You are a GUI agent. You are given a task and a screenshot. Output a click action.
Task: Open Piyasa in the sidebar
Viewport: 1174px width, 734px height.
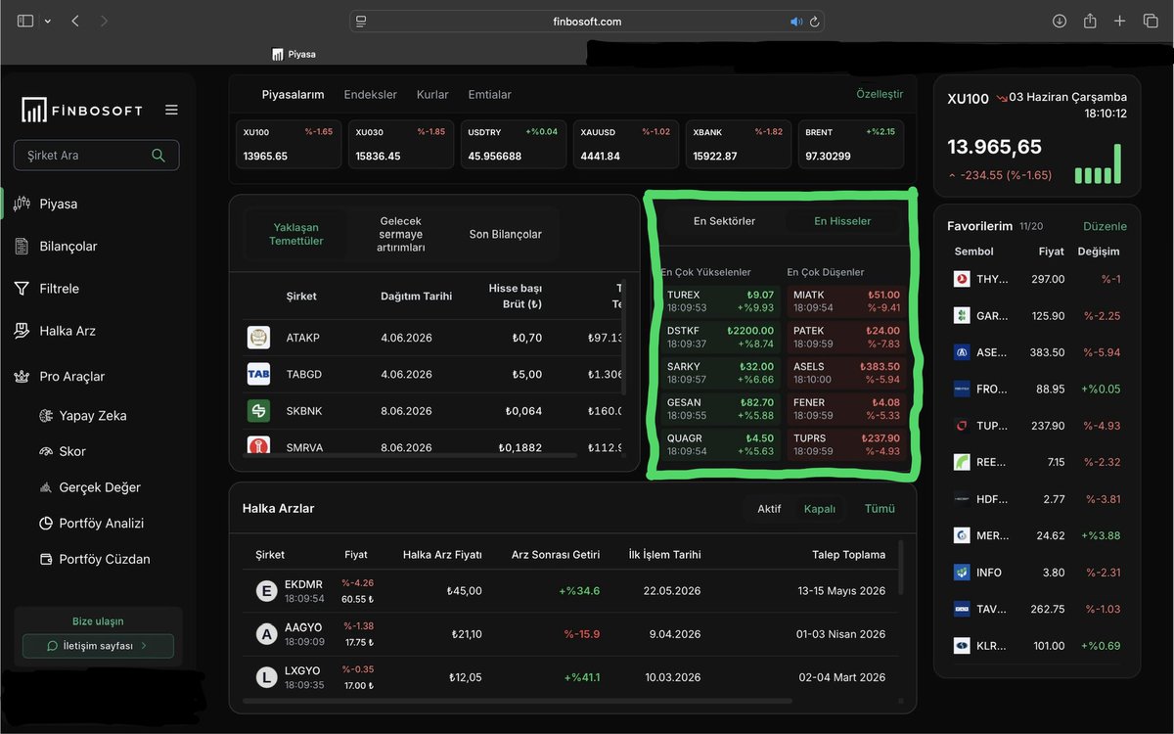click(59, 204)
